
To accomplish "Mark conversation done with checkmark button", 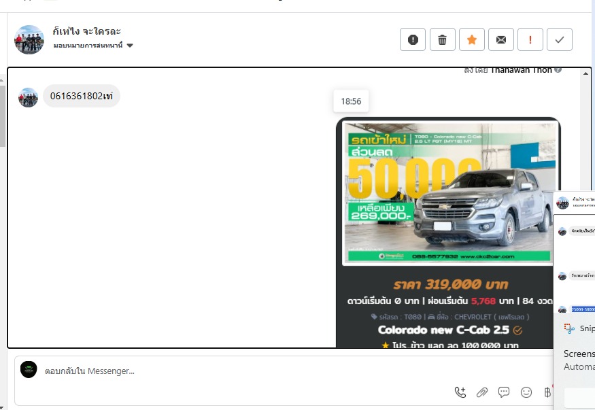I will click(x=560, y=39).
